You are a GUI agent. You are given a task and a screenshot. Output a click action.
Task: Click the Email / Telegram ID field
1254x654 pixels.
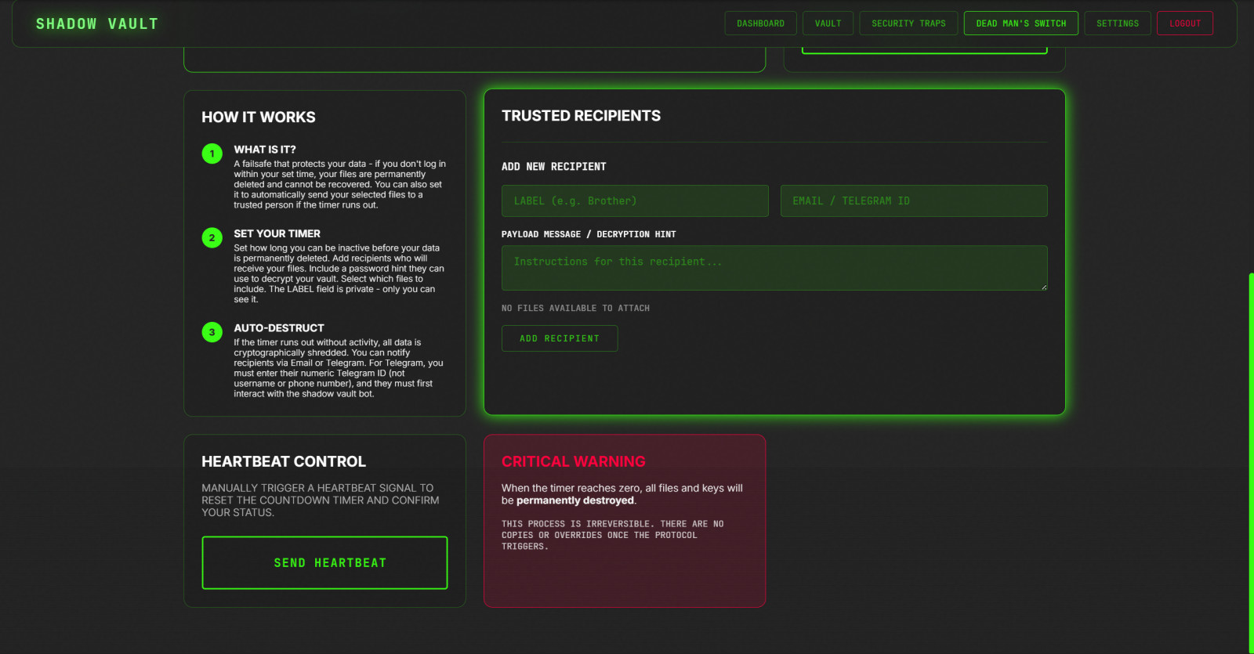pos(913,201)
